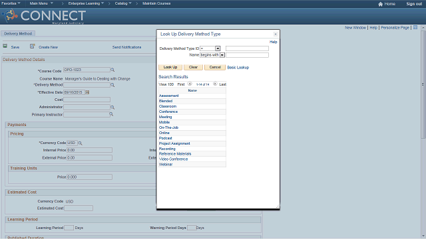
Task: Select the Classroom search result link
Action: 168,106
